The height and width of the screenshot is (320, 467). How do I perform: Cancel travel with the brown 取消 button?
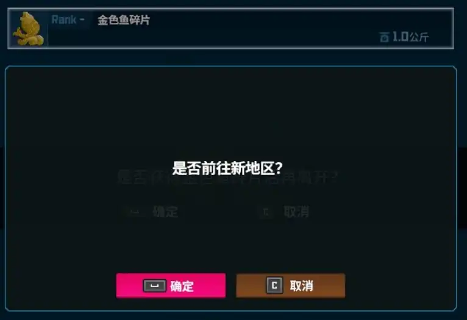291,285
